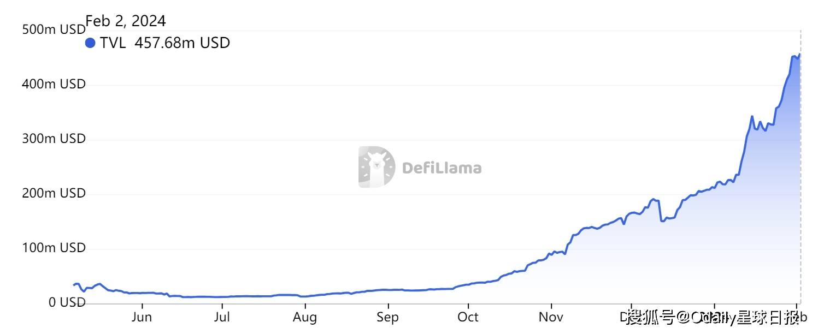Click the DefiLlama watermark text
Viewport: 818px width, 334px height.
(x=442, y=168)
